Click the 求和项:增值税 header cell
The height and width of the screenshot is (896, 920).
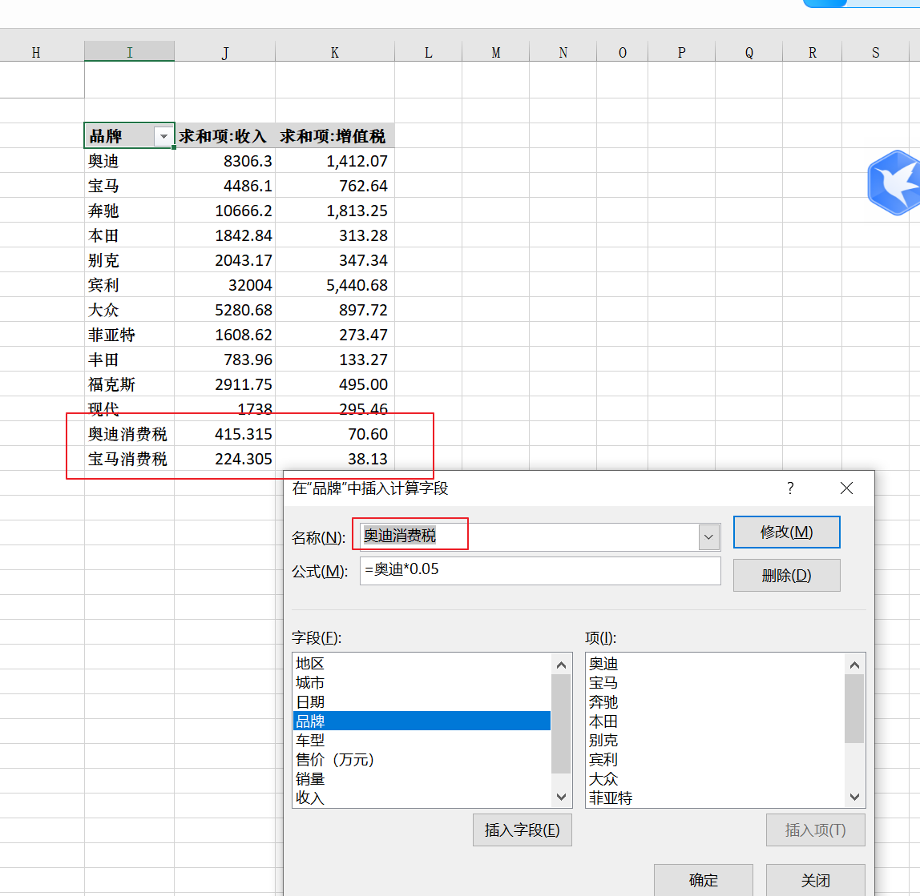click(x=335, y=136)
